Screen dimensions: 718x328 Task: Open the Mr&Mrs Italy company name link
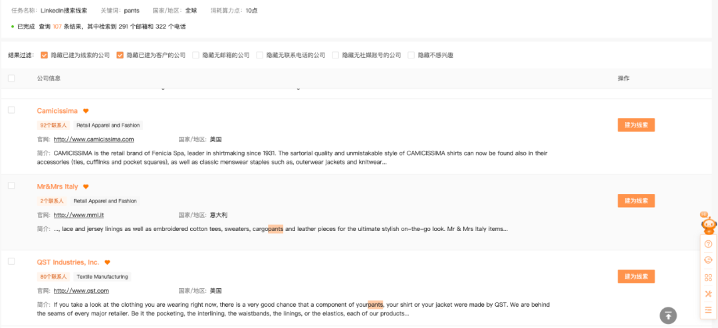click(58, 187)
